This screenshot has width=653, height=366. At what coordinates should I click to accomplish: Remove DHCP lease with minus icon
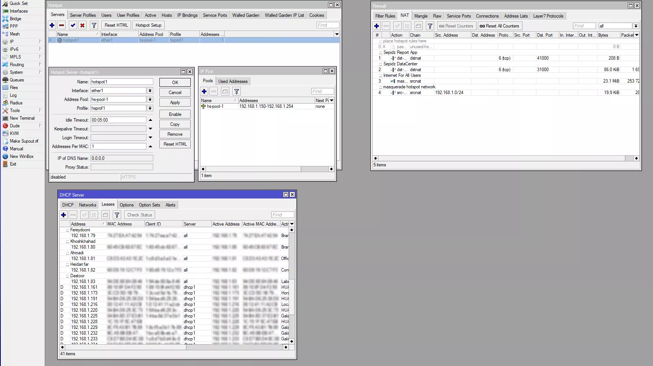[73, 215]
